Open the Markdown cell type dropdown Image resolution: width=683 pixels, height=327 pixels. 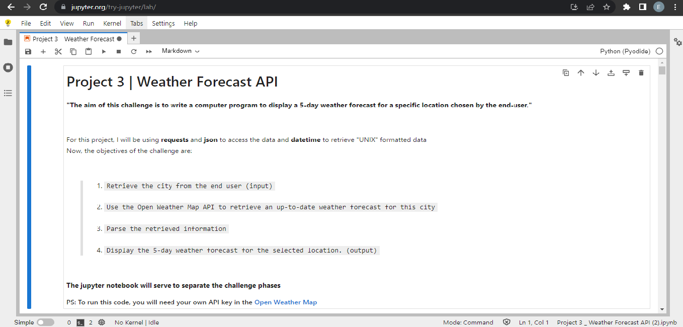(180, 51)
